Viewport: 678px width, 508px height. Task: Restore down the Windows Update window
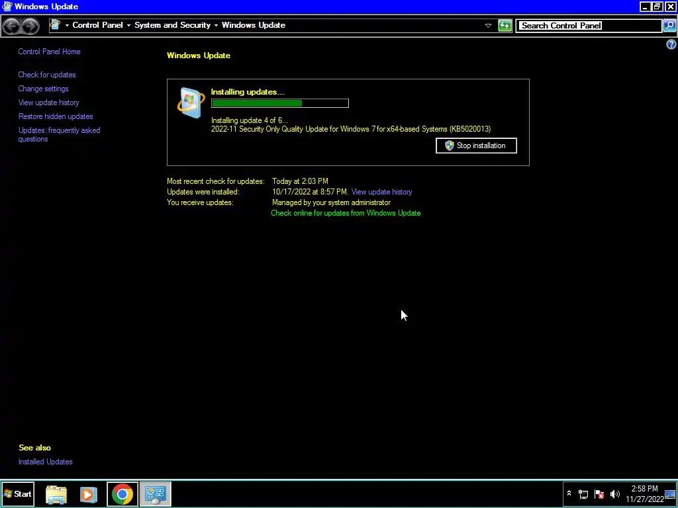pyautogui.click(x=657, y=7)
